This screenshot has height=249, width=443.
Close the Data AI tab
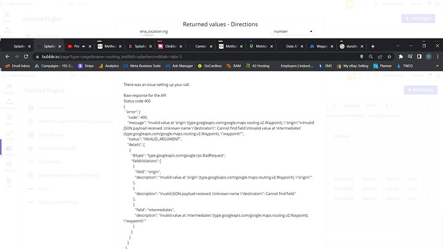(x=302, y=46)
